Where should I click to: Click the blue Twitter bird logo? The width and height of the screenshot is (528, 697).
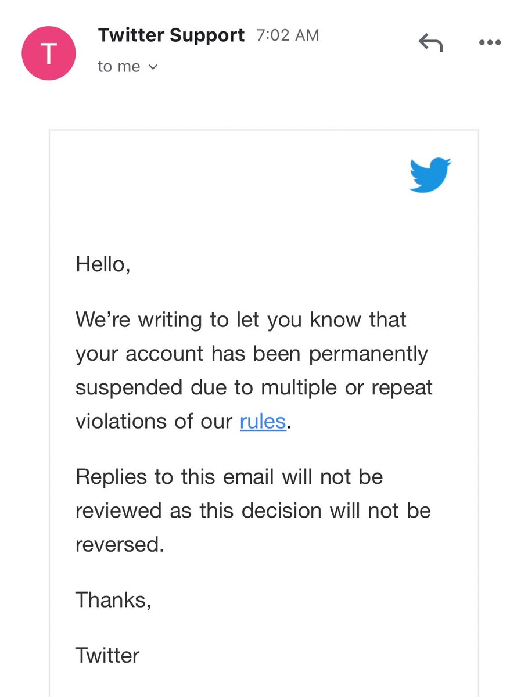[430, 174]
